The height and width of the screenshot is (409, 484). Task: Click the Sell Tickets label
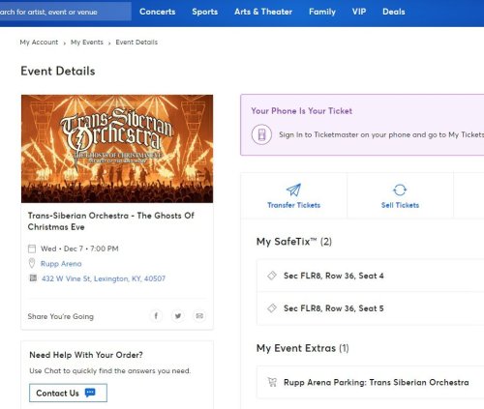pyautogui.click(x=400, y=205)
